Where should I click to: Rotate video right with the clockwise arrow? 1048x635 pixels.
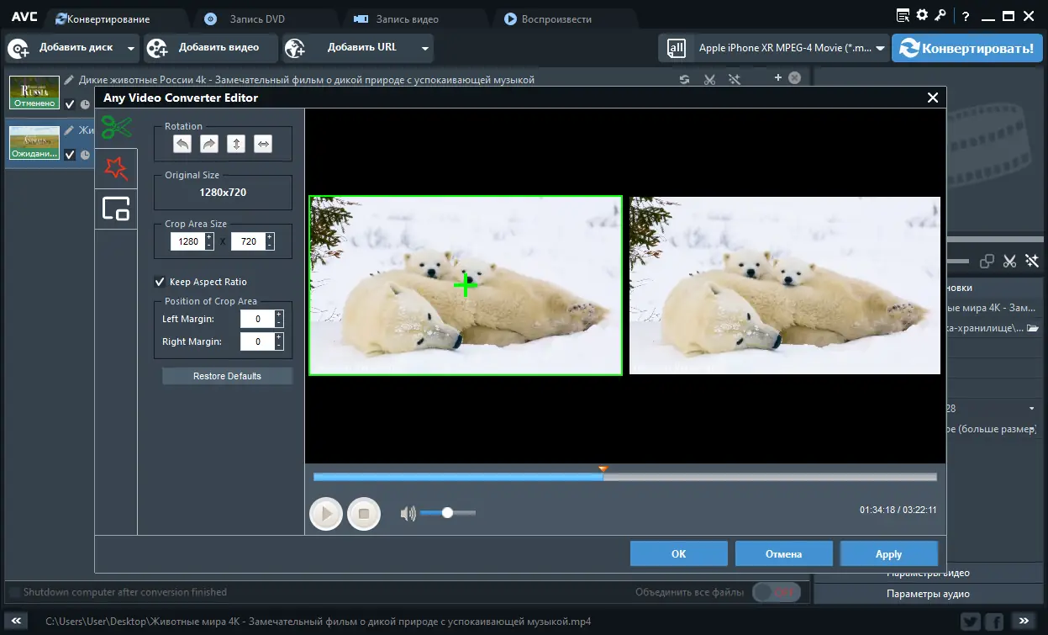209,145
